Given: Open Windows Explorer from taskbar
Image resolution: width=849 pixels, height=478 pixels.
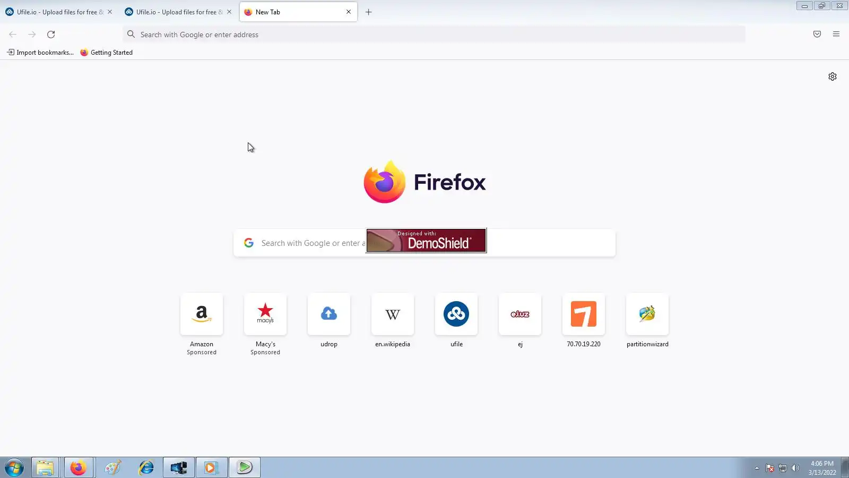Looking at the screenshot, I should tap(45, 468).
